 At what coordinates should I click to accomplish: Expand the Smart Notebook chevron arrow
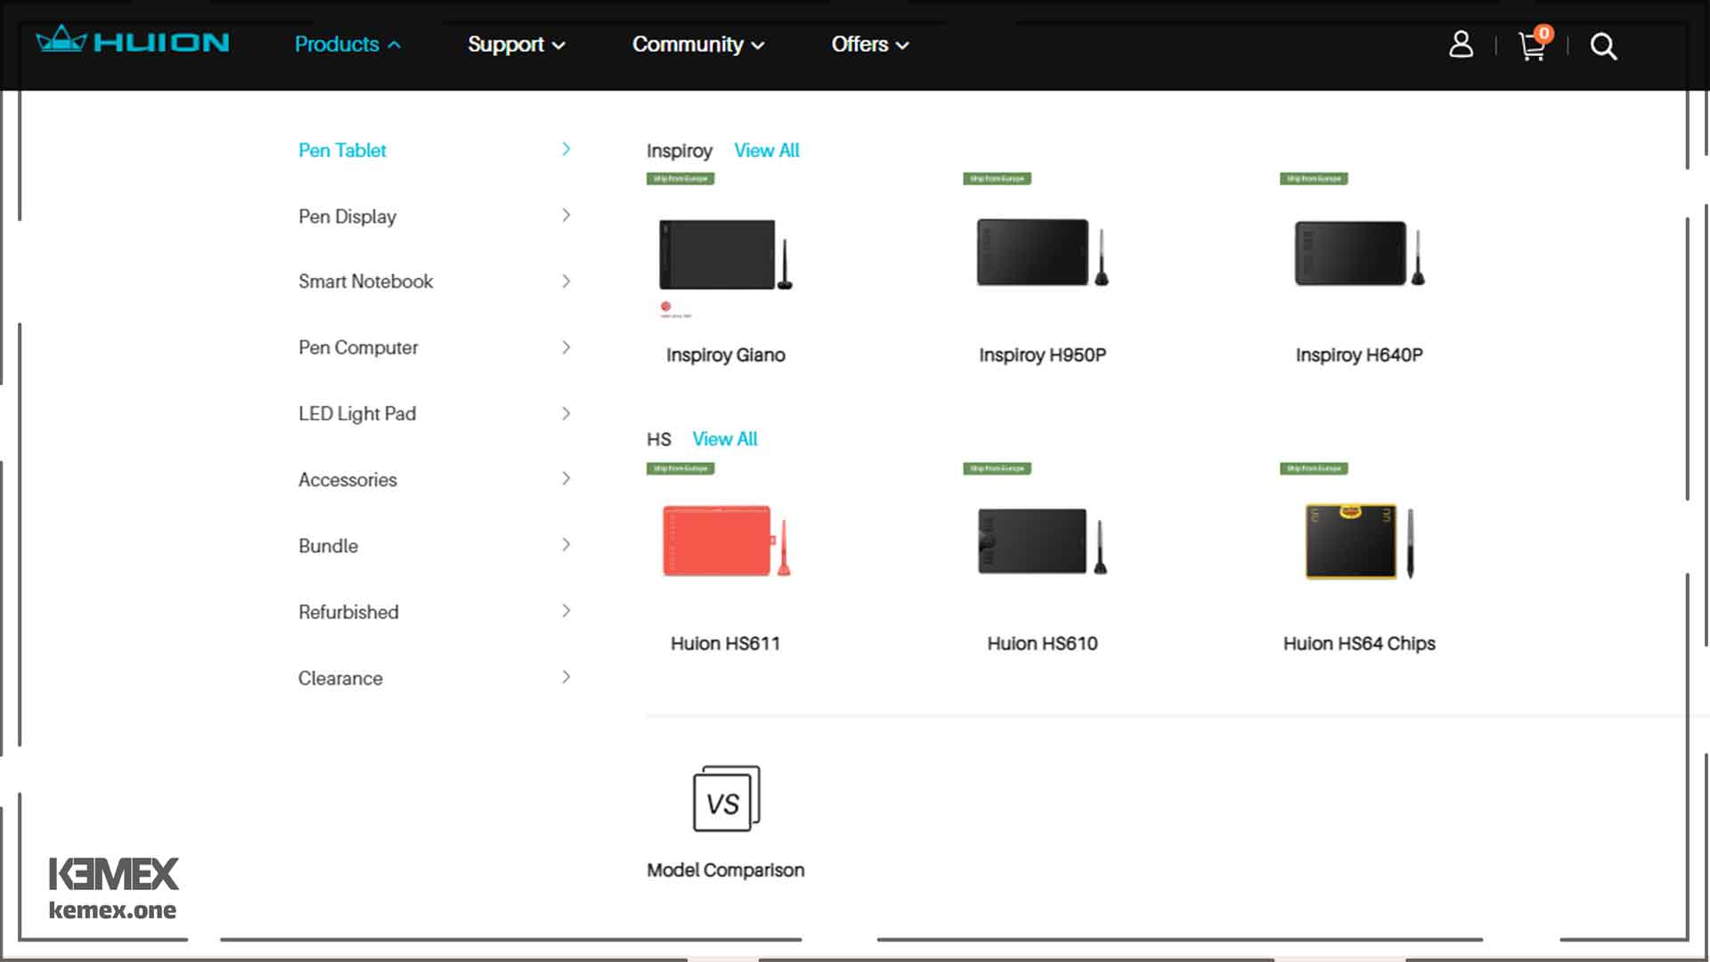(x=566, y=281)
